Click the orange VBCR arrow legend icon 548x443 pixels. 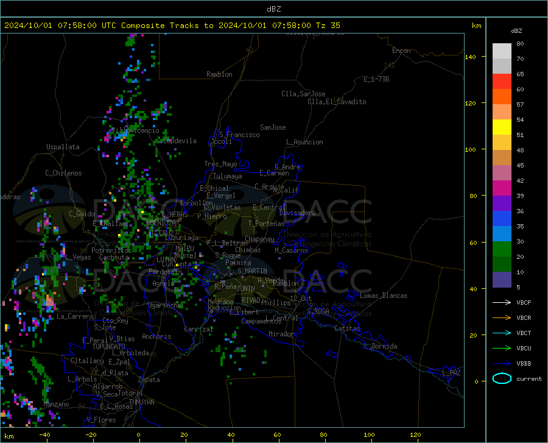(x=502, y=318)
